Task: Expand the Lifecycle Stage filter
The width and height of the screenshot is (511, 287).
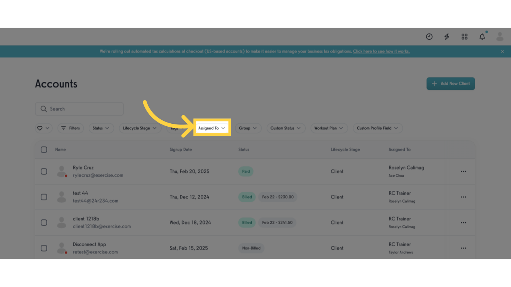Action: click(140, 128)
